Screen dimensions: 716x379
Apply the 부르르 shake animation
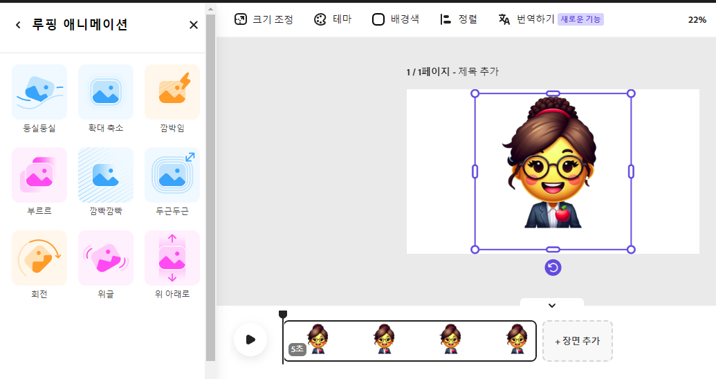[x=39, y=175]
